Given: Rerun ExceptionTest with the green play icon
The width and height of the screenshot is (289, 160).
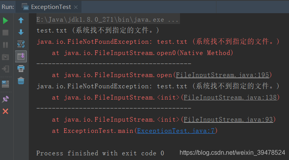Looking at the screenshot, I should click(5, 21).
